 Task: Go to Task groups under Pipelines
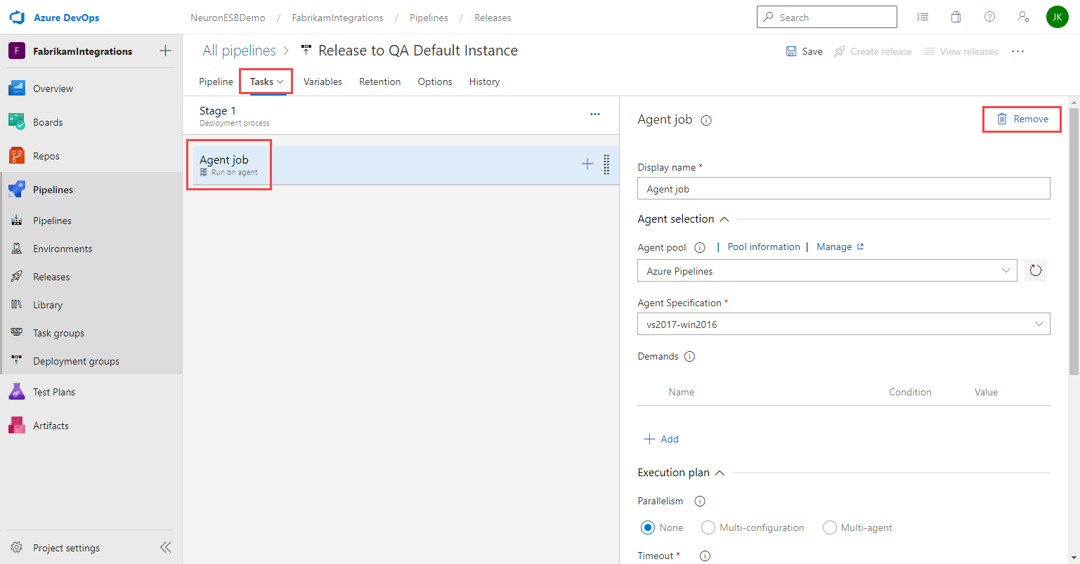[x=58, y=333]
